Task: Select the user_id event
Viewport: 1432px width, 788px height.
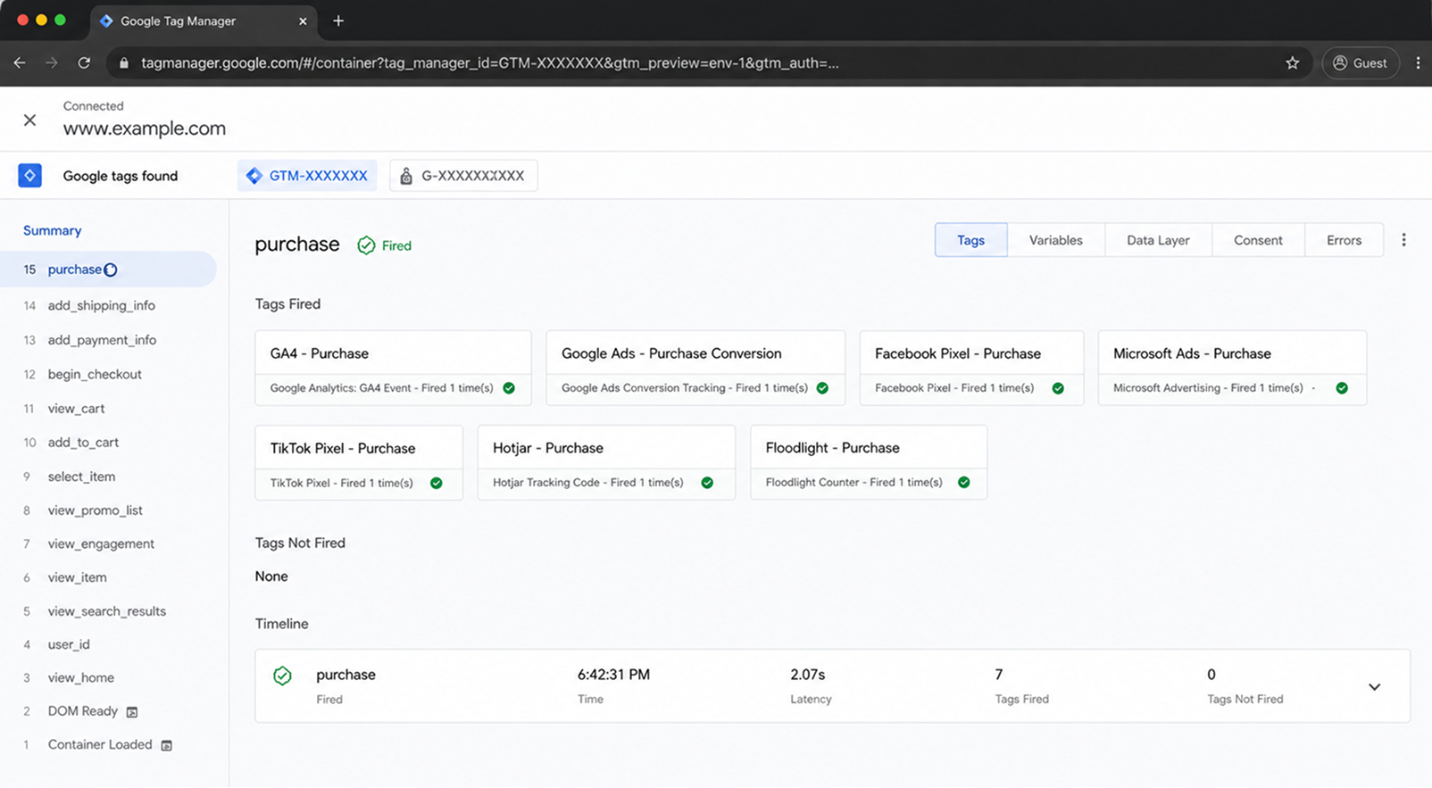Action: point(69,644)
